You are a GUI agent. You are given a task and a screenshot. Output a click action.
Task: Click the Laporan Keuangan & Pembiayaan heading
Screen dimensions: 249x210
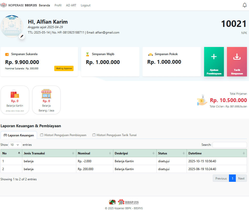[x=31, y=126]
